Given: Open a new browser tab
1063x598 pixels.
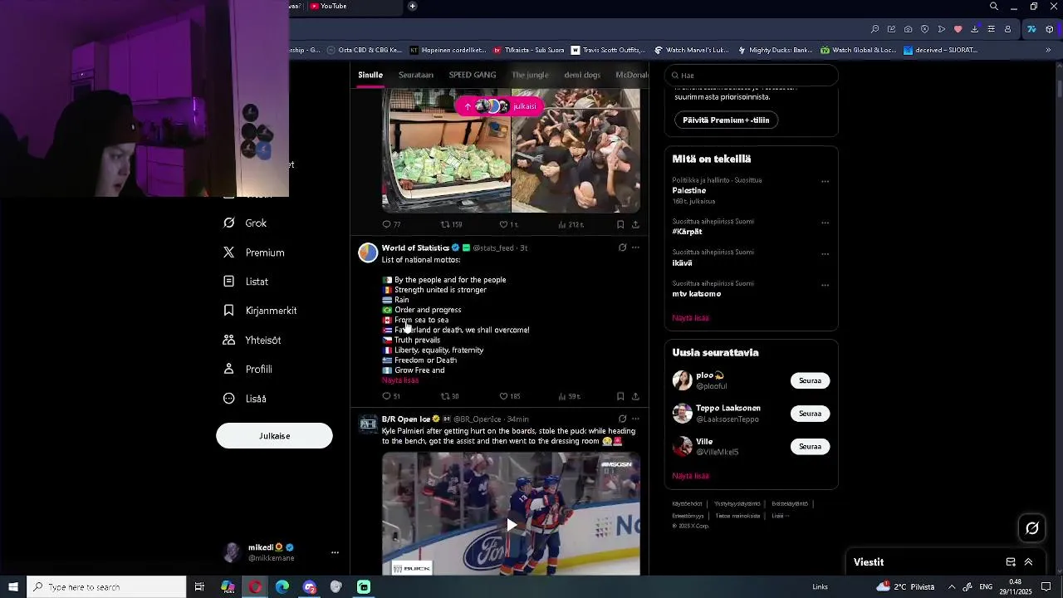Looking at the screenshot, I should point(412,6).
